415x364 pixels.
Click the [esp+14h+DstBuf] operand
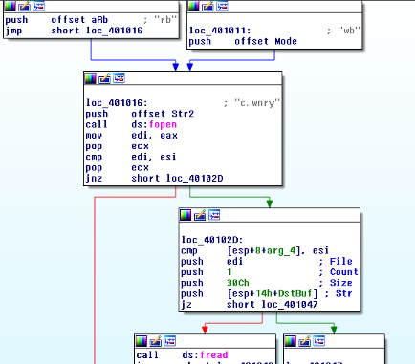tap(273, 293)
